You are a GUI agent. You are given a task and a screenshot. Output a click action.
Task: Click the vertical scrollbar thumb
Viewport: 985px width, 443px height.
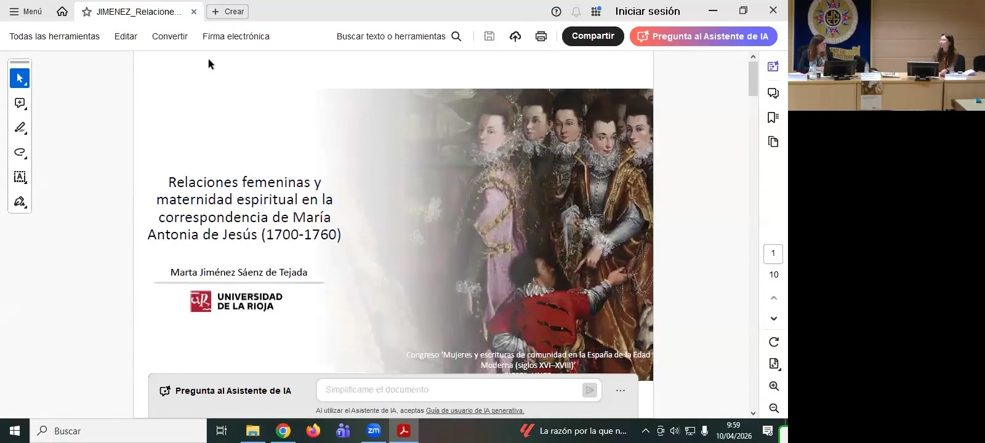[x=753, y=79]
